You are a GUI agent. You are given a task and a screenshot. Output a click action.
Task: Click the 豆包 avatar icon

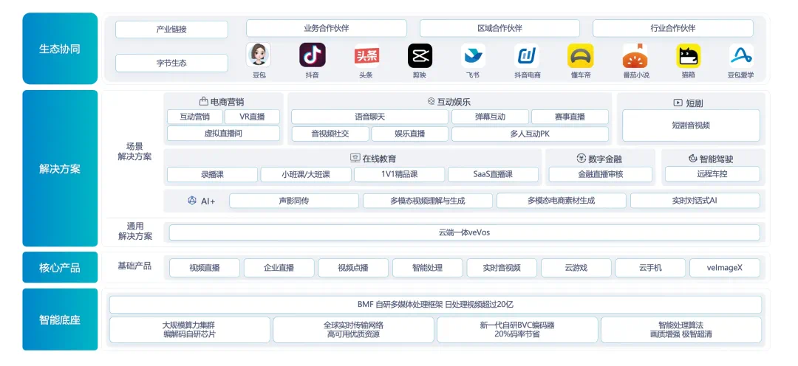(x=259, y=55)
